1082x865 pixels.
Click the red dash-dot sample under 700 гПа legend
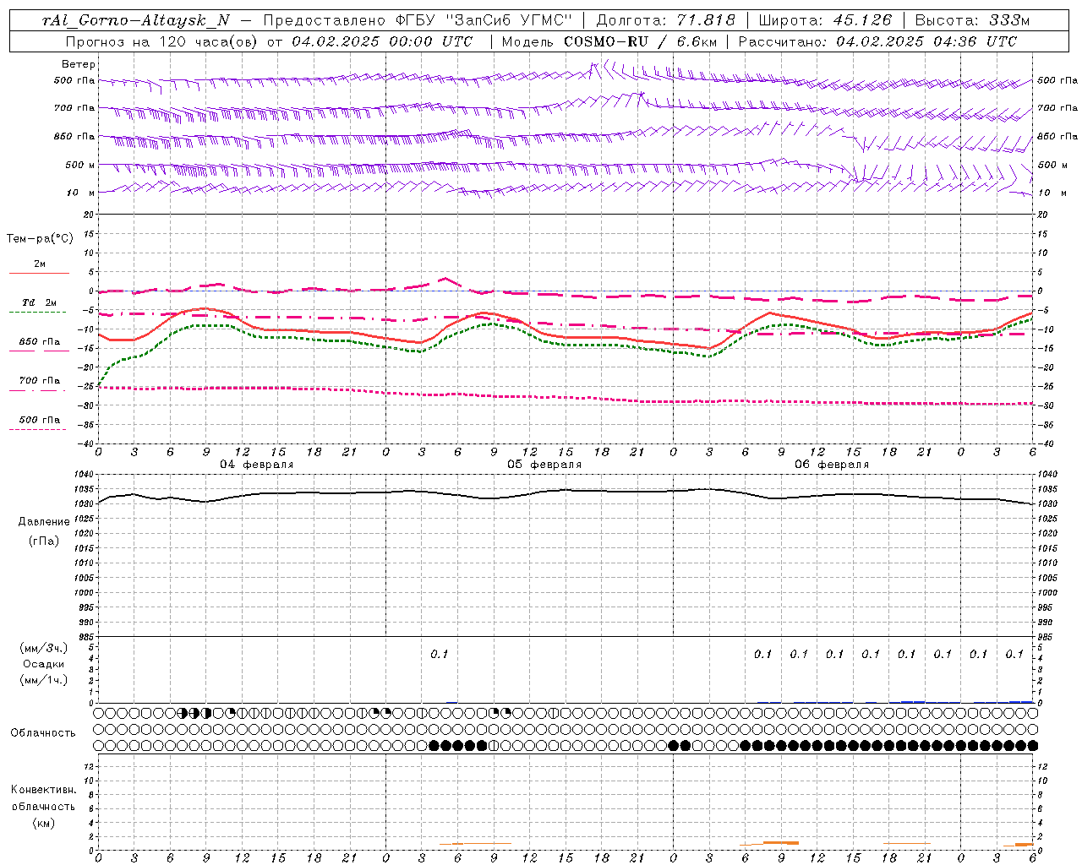(37, 390)
